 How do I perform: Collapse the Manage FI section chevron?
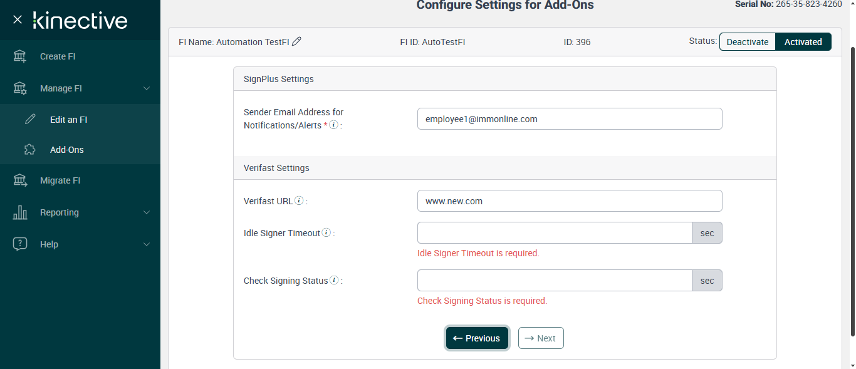pyautogui.click(x=147, y=88)
